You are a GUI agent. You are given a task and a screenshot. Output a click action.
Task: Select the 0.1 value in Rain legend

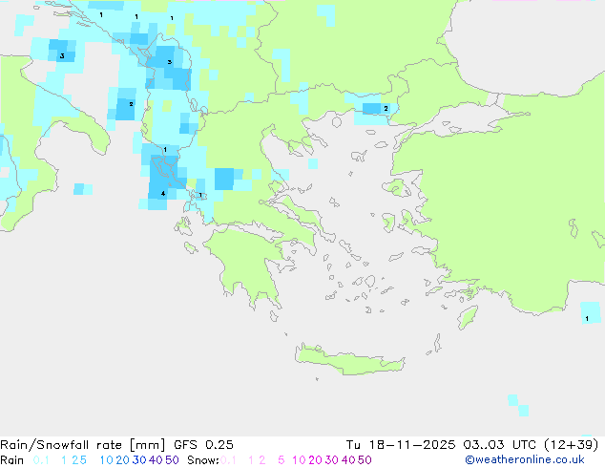[41, 460]
